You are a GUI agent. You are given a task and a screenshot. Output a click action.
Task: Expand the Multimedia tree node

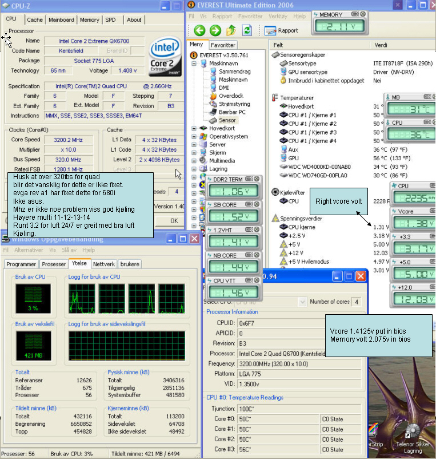click(194, 161)
